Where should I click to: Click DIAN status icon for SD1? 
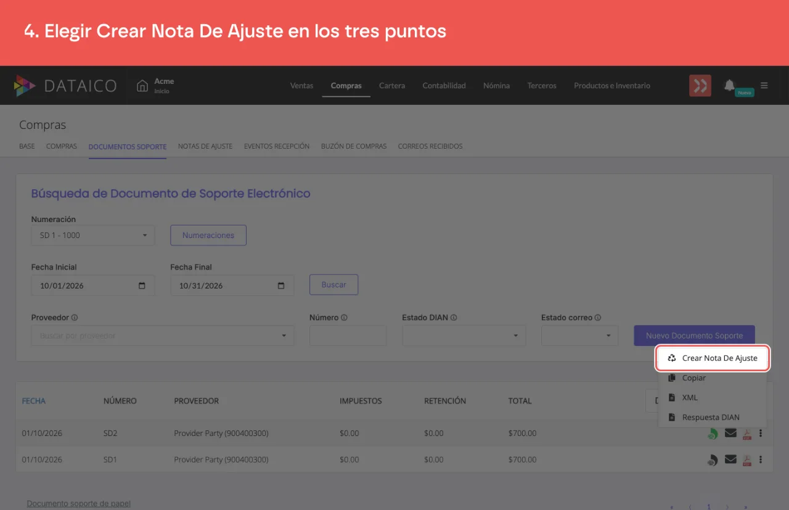pos(713,460)
